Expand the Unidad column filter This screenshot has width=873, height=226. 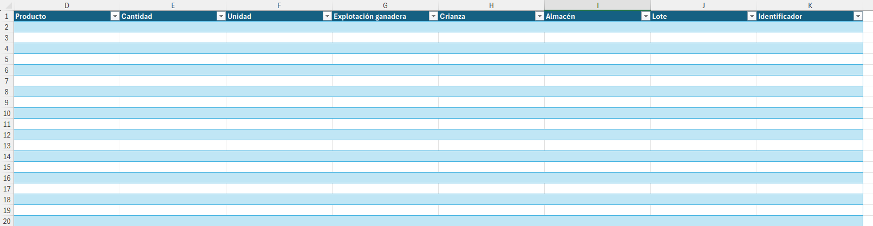327,16
